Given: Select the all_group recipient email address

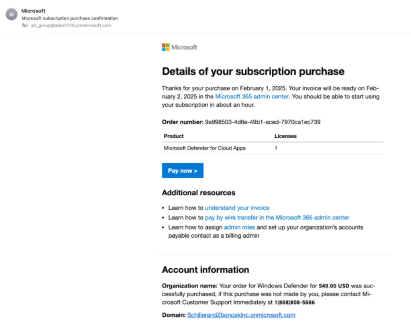Looking at the screenshot, I should [x=71, y=25].
